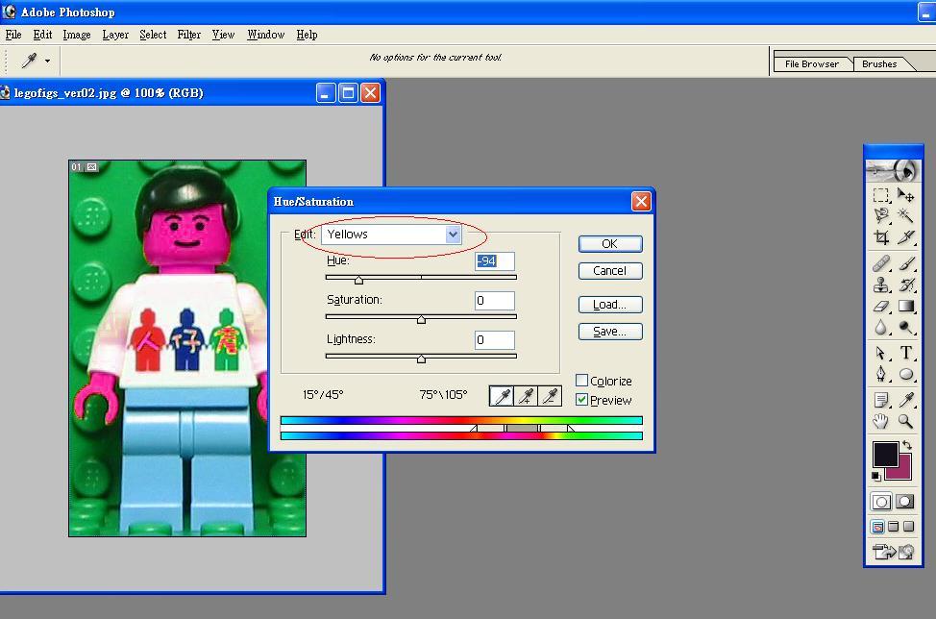Viewport: 936px width, 619px height.
Task: Click the Lightness slider handle
Action: click(422, 359)
